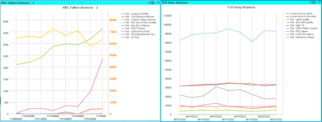Image resolution: width=322 pixels, height=122 pixels.
Task: Select legend entry 'Fail - Optical Port Fault'
Action: pos(136,31)
